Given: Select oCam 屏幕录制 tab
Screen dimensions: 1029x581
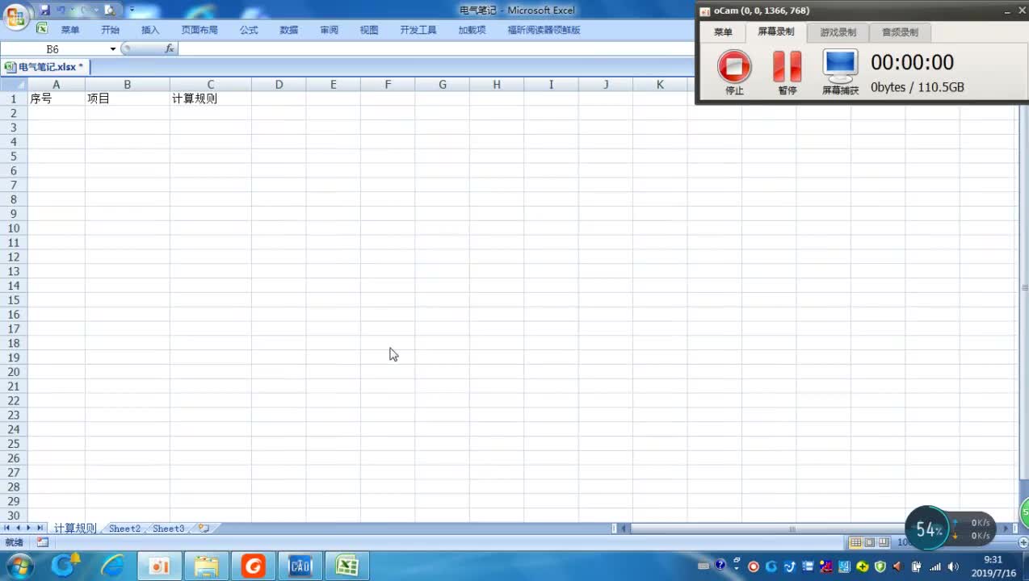Looking at the screenshot, I should click(775, 32).
